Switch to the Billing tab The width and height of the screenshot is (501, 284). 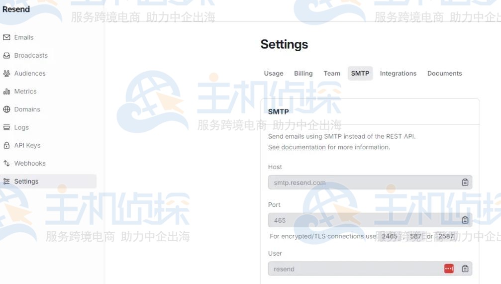[x=303, y=74]
